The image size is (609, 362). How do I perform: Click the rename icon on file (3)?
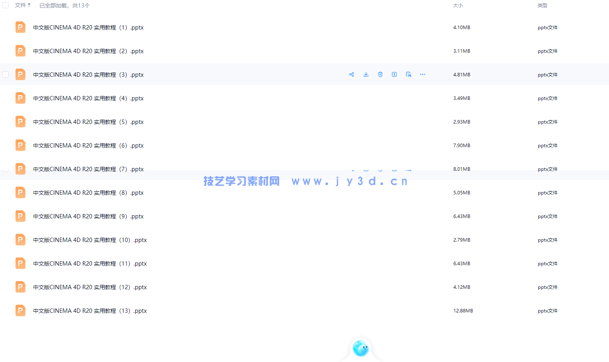(x=394, y=74)
